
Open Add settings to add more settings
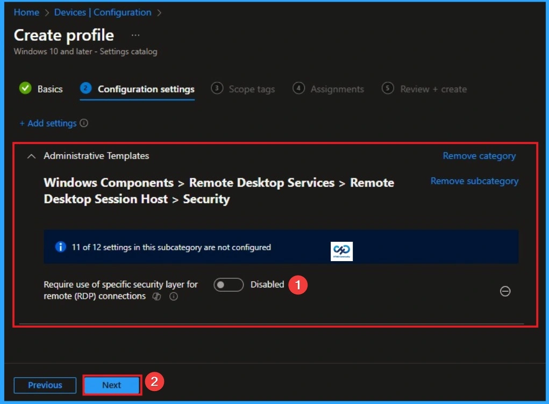pos(48,123)
